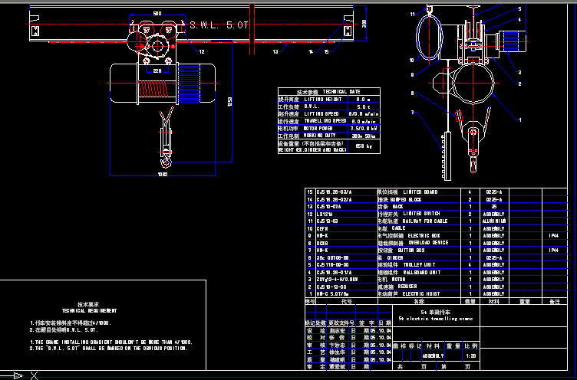
Task: Click the MOTOR POWER value 7.5/0.8 kW
Action: pos(362,127)
